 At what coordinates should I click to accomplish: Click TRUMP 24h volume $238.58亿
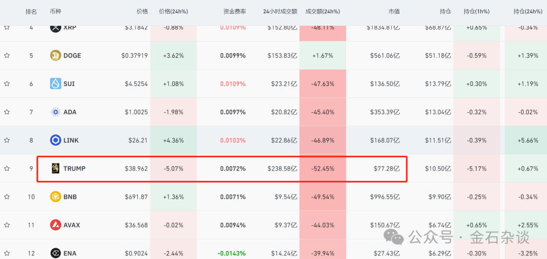[x=283, y=168]
